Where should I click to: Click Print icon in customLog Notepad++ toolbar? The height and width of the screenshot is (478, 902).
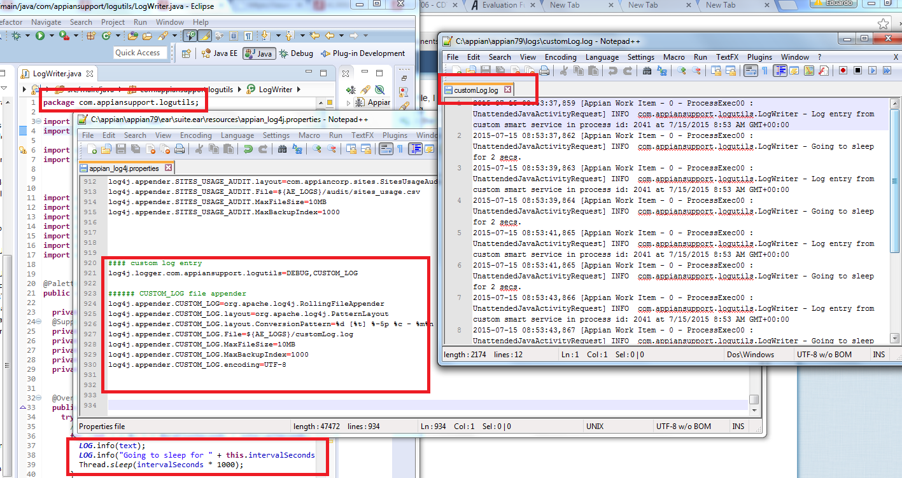coord(544,71)
